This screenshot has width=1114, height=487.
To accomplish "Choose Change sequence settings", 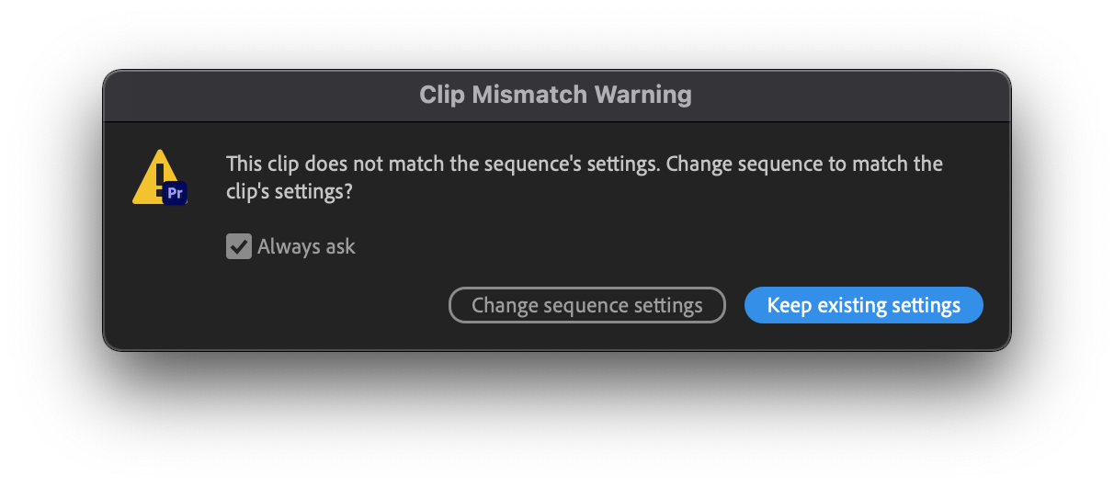I will pyautogui.click(x=586, y=305).
